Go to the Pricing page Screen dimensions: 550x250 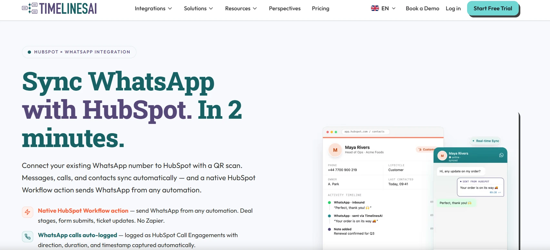pos(321,8)
